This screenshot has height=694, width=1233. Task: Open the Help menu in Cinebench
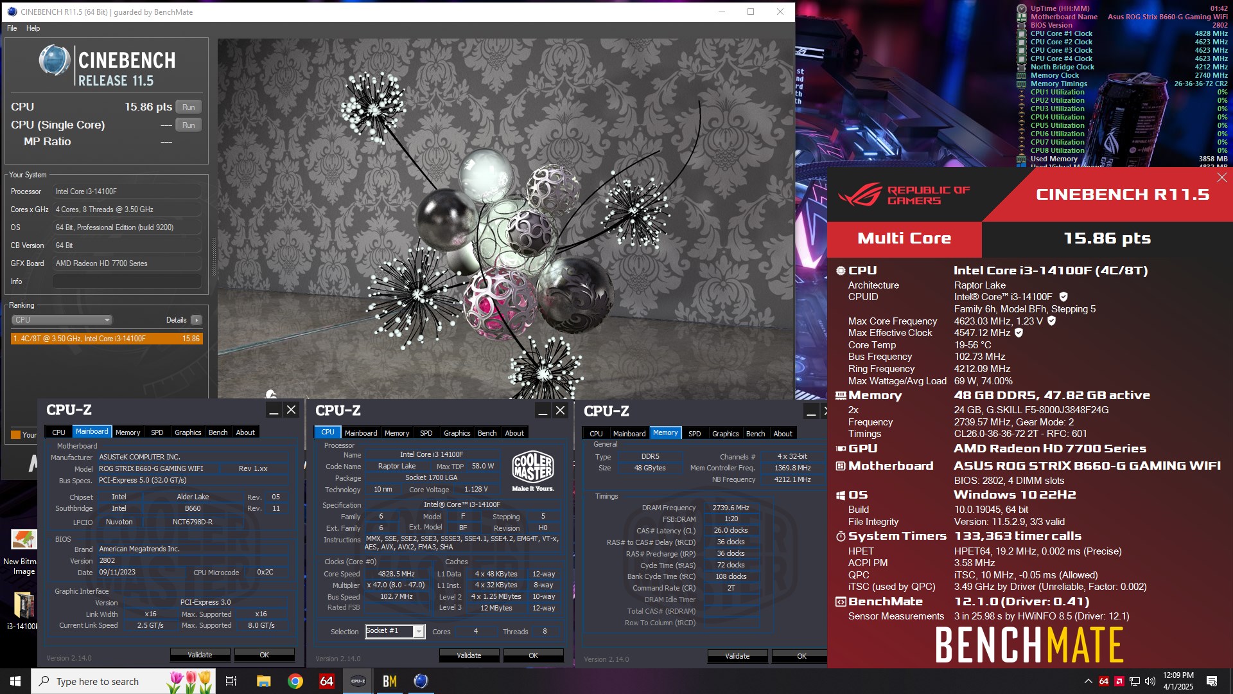[x=33, y=28]
